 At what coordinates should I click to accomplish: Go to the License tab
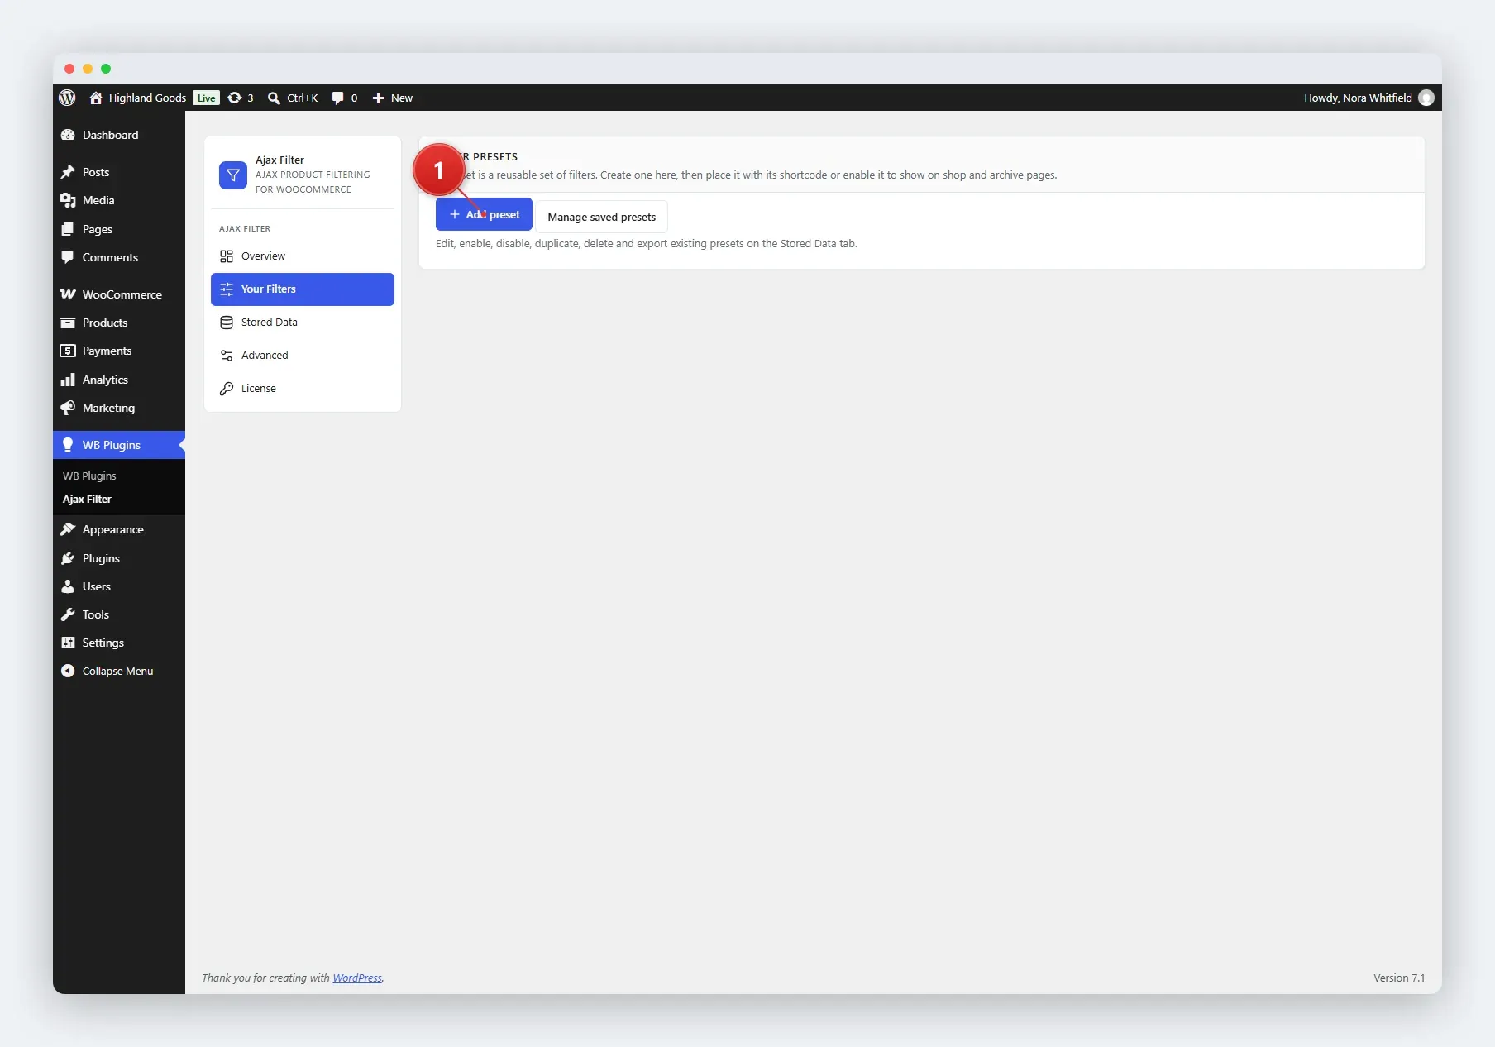(303, 389)
